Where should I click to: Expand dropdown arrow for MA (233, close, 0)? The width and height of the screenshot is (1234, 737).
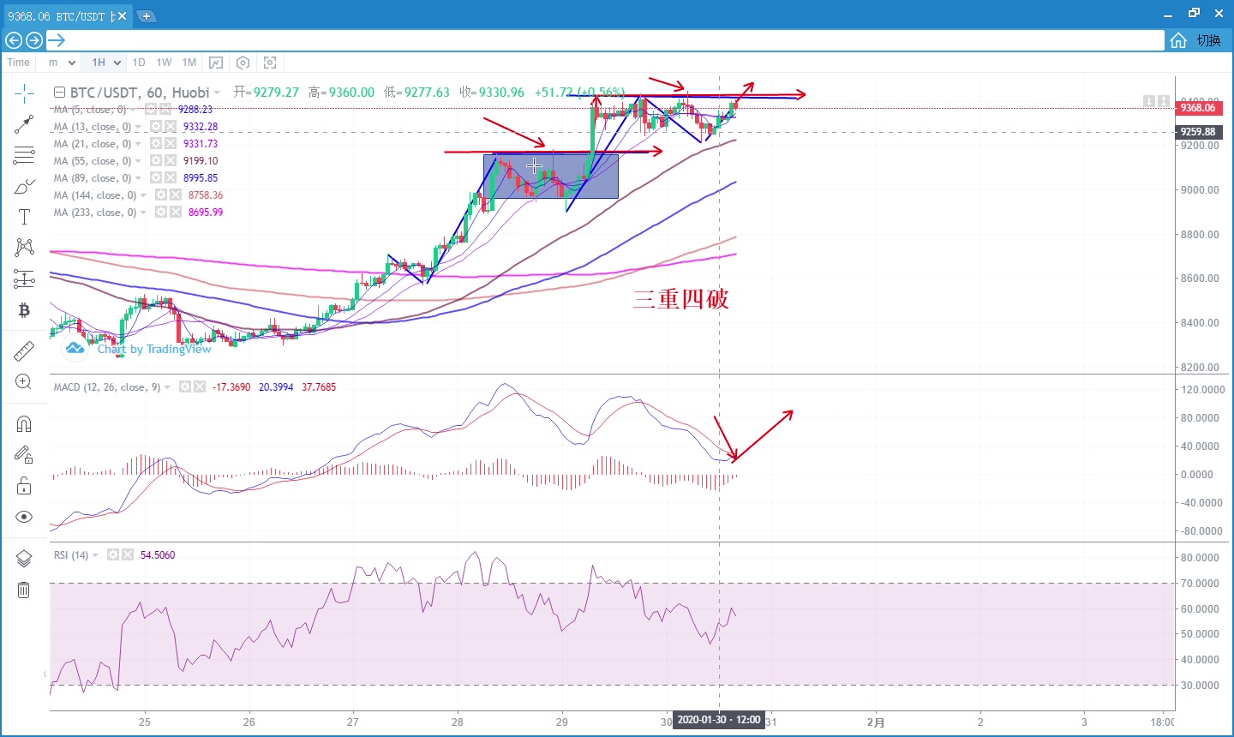[143, 213]
